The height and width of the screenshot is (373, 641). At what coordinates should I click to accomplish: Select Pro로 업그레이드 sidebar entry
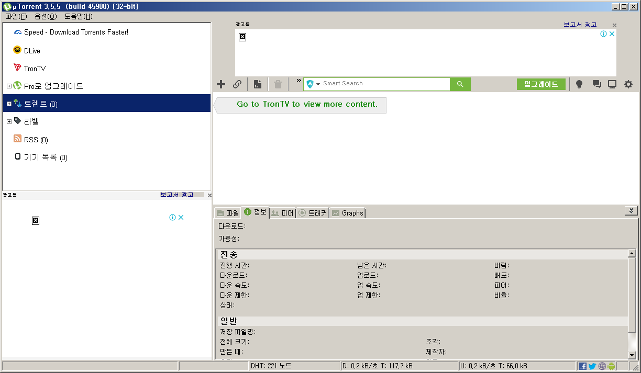click(x=53, y=86)
